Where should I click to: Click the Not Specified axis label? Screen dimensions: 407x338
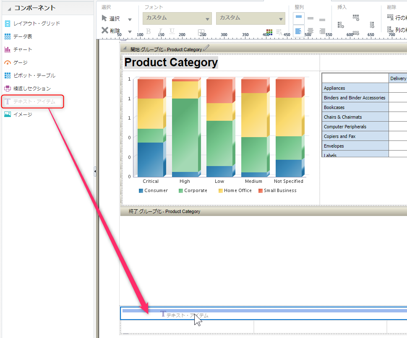289,181
